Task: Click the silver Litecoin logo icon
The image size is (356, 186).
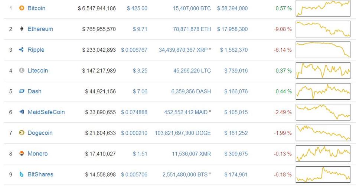Action: 22,71
